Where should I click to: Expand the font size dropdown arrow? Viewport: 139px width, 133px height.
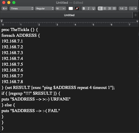[64, 9]
